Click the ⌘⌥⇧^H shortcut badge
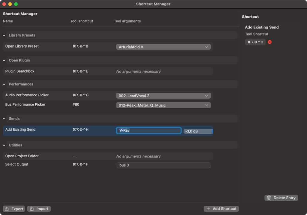Viewport: 307px width, 215px height. pyautogui.click(x=255, y=42)
